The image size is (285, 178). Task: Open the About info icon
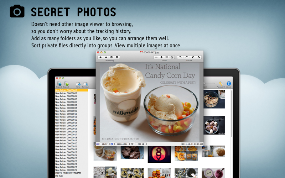(229, 83)
